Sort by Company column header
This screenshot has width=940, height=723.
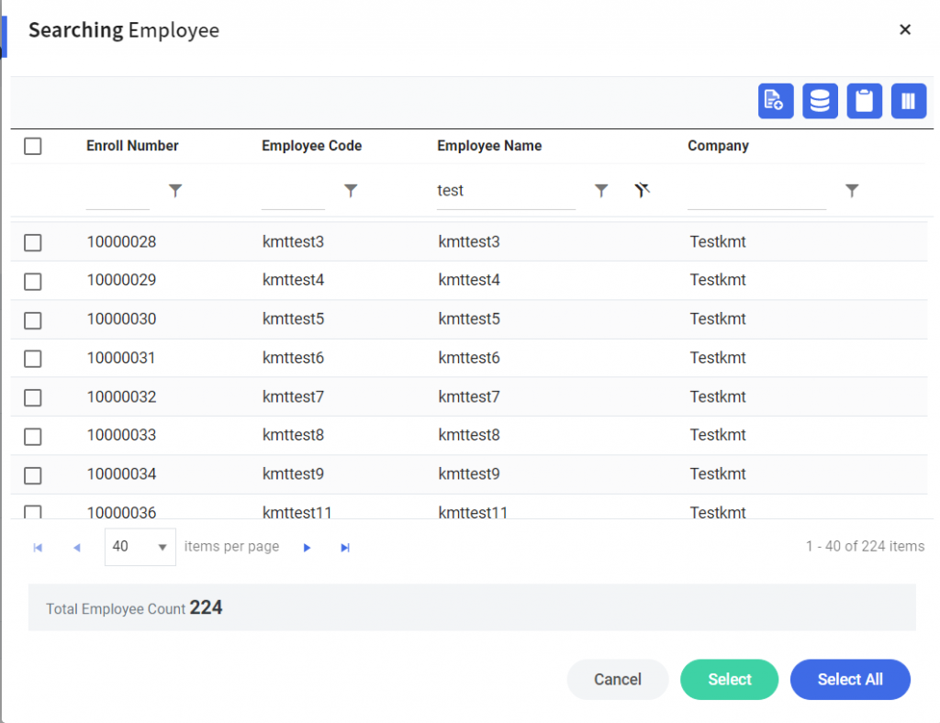pos(718,146)
